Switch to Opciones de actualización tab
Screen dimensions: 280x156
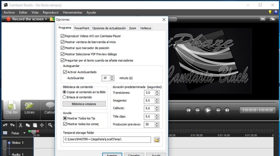point(109,28)
